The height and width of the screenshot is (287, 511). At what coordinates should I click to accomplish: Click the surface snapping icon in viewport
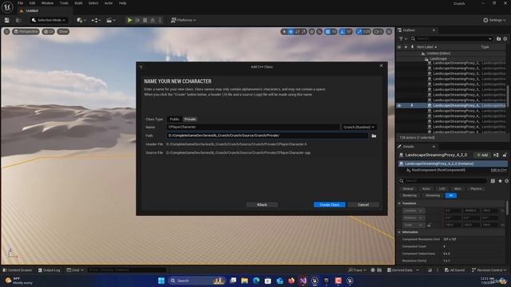point(319,32)
